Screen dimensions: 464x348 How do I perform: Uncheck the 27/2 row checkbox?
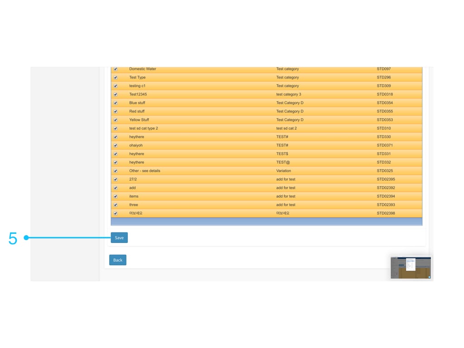click(116, 179)
